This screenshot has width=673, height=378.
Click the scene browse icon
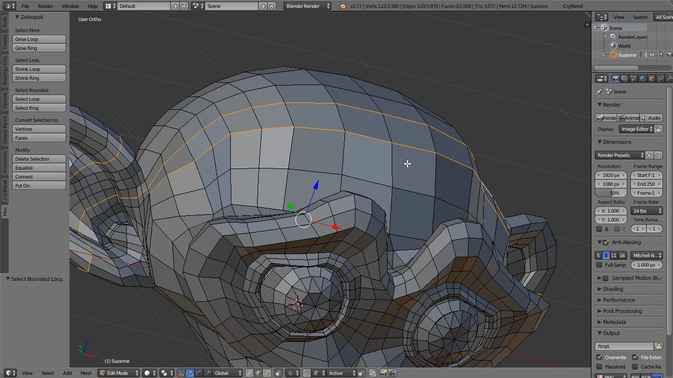click(198, 6)
